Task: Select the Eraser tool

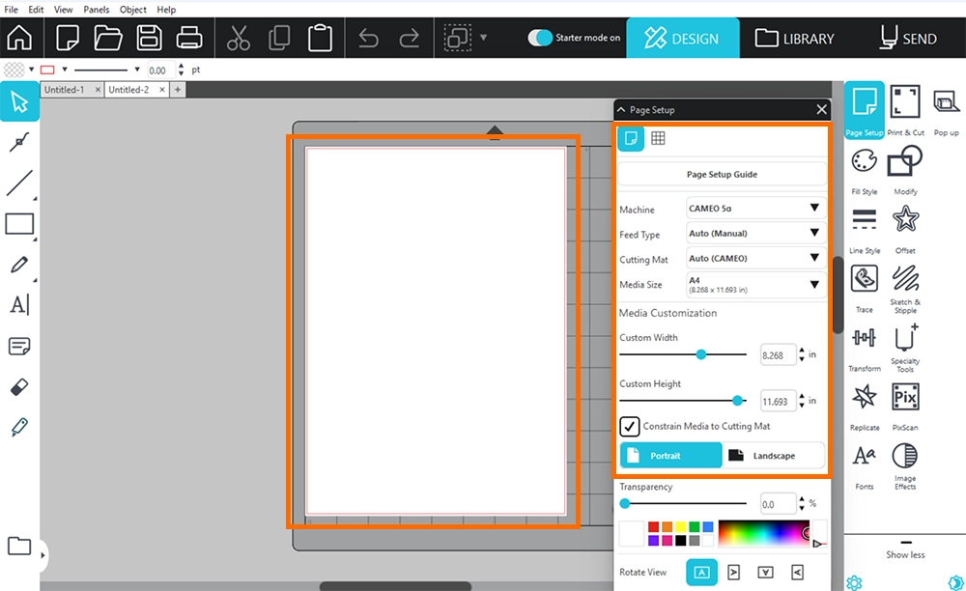Action: (19, 386)
